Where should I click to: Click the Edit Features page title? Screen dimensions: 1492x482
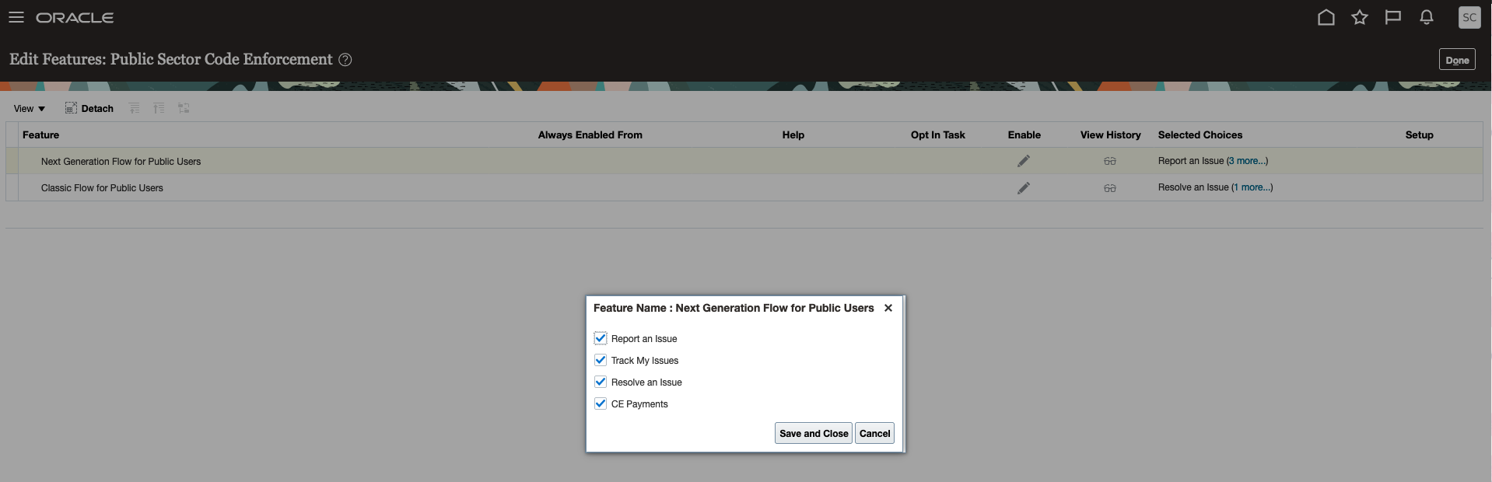pos(171,60)
